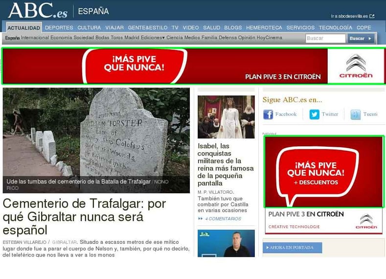Click the Tuenti text link
This screenshot has height=279, width=386.
[x=370, y=114]
